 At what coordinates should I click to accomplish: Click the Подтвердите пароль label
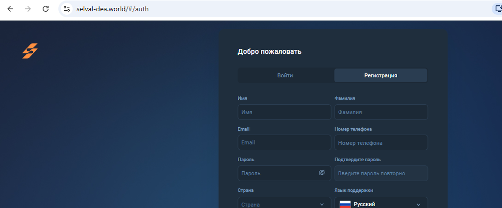click(357, 160)
